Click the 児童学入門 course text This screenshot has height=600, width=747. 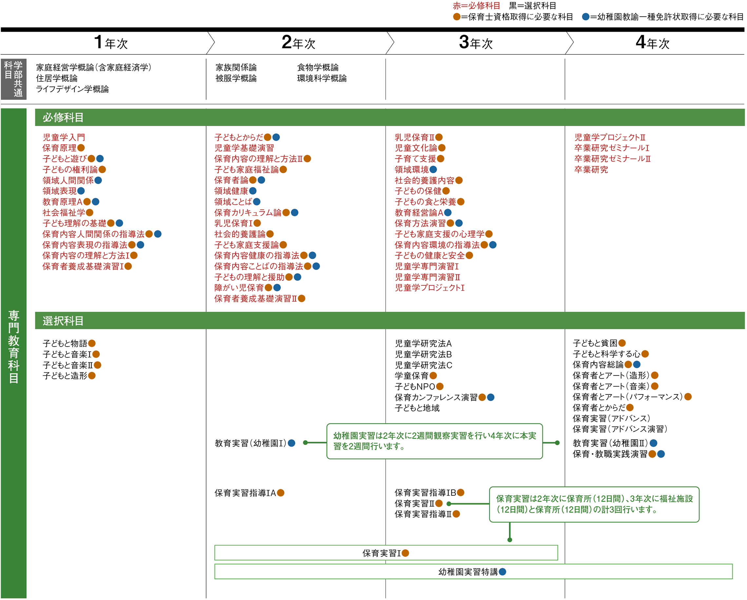point(64,137)
